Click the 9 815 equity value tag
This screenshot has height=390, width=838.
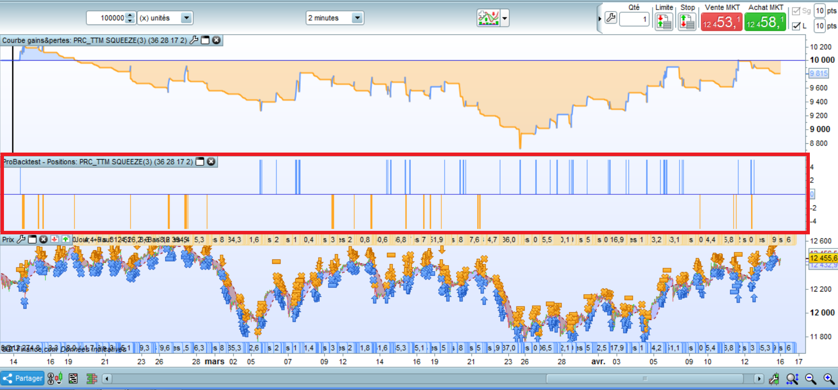819,73
